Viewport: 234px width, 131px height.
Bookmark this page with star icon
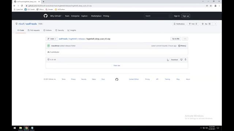coord(211,6)
